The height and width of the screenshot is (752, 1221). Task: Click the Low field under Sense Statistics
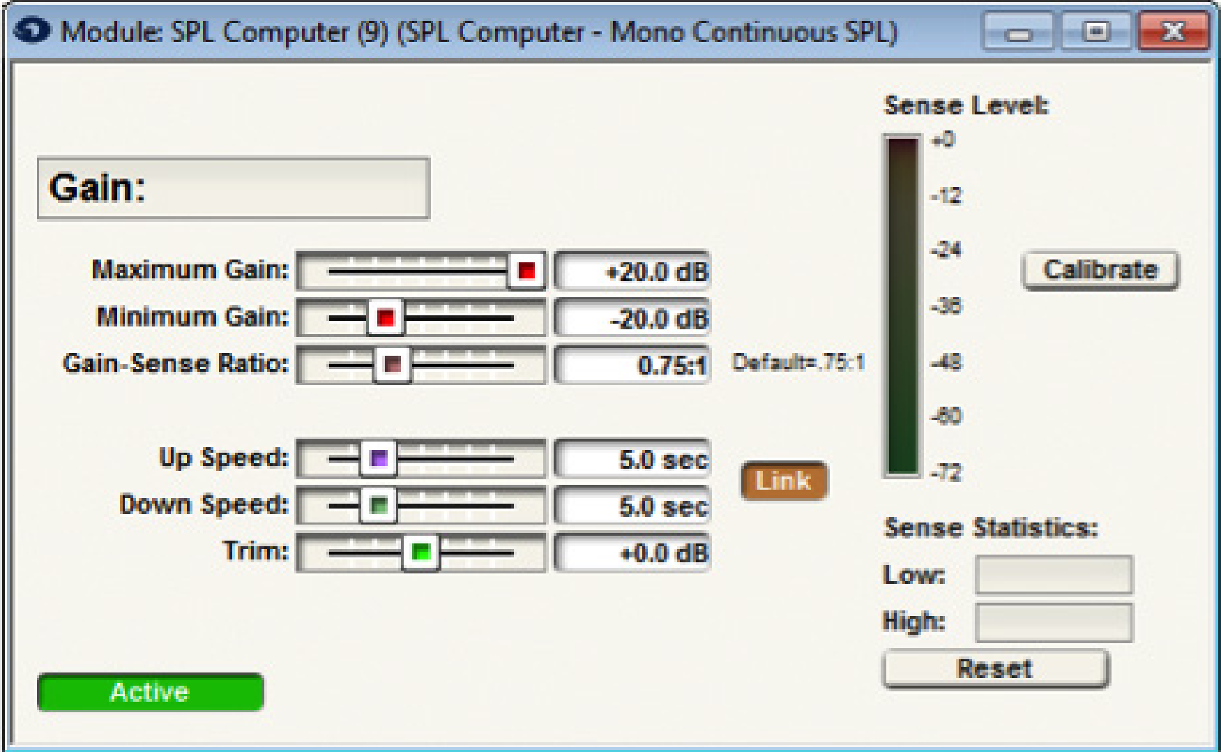[1054, 573]
